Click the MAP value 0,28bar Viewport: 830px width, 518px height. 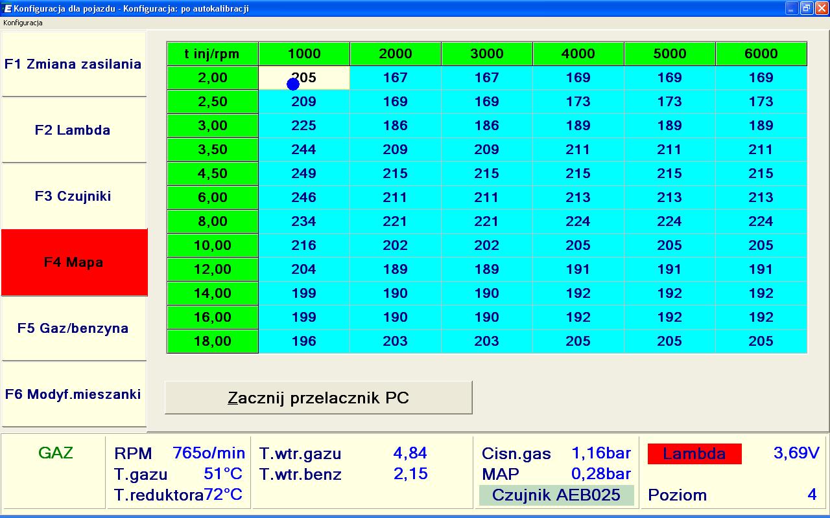[x=600, y=474]
